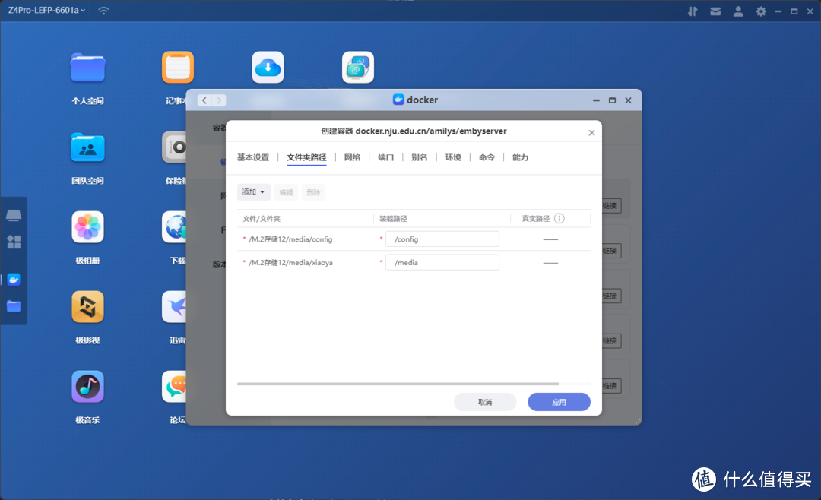
Task: Click the /media mount path field
Action: click(x=442, y=263)
